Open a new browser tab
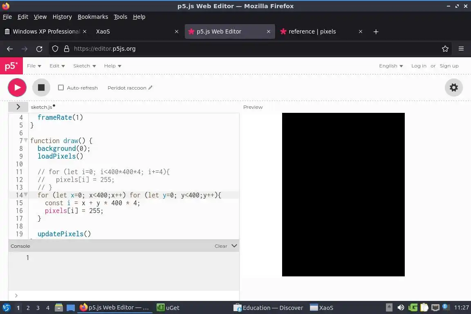The image size is (471, 314). (376, 31)
